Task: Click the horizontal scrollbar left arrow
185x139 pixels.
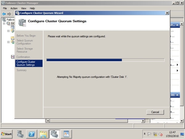Action: [48, 121]
